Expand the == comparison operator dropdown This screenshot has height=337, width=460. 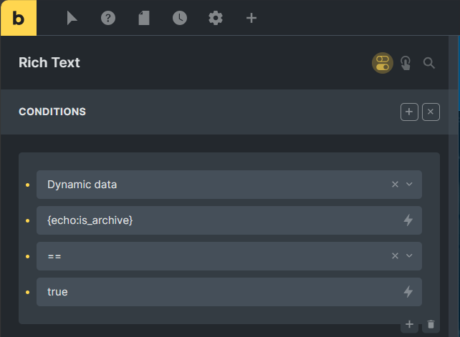[409, 256]
